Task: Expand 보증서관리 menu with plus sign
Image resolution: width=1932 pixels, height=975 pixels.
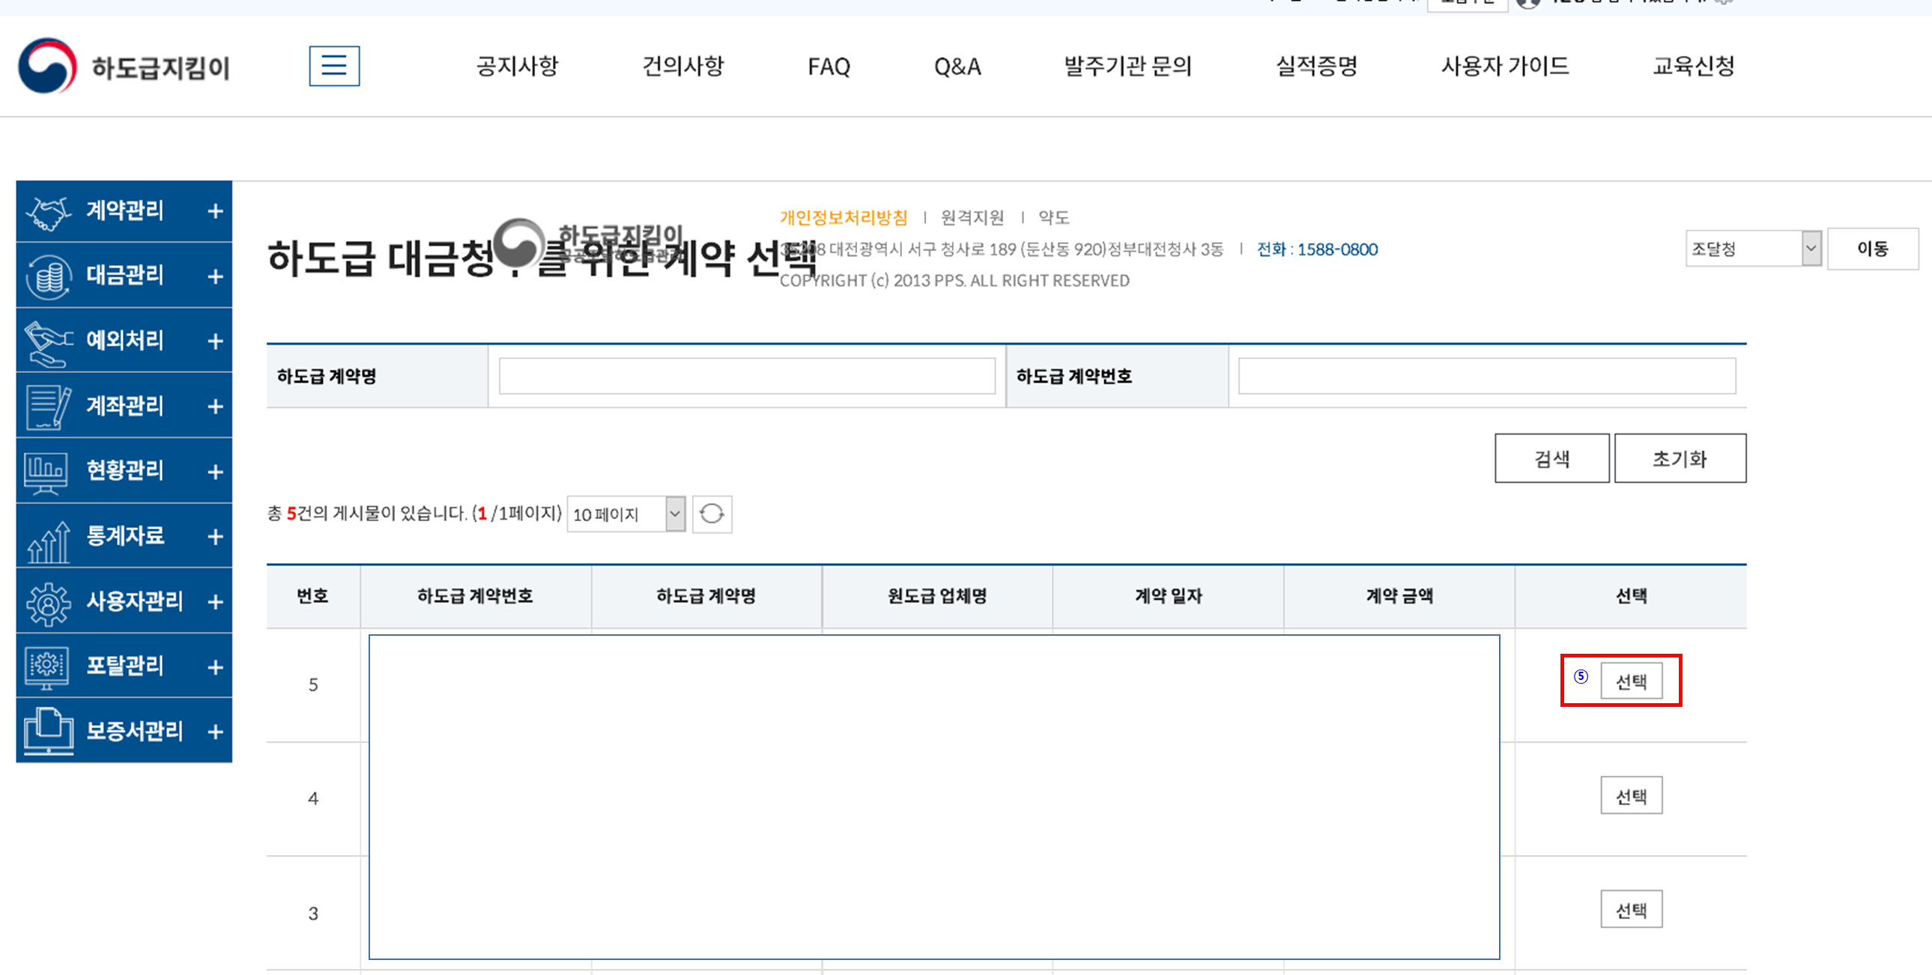Action: (x=215, y=732)
